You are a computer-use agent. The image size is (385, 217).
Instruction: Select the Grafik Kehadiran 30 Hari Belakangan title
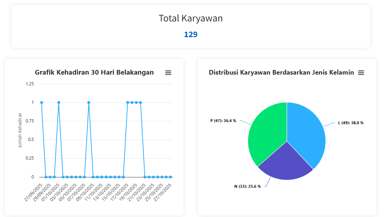(94, 72)
